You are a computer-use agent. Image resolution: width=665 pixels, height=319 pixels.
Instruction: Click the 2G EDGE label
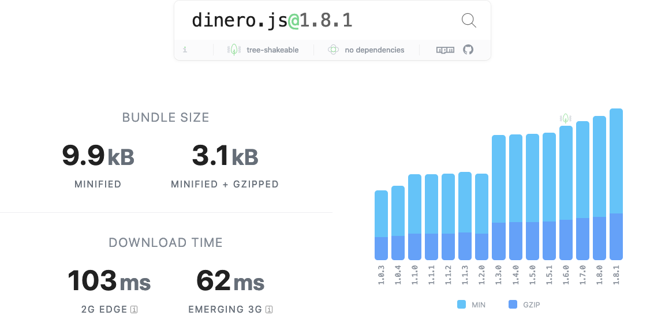tap(104, 310)
